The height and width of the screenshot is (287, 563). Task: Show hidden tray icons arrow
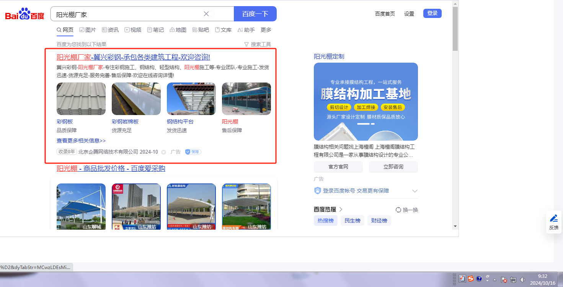coord(495,280)
